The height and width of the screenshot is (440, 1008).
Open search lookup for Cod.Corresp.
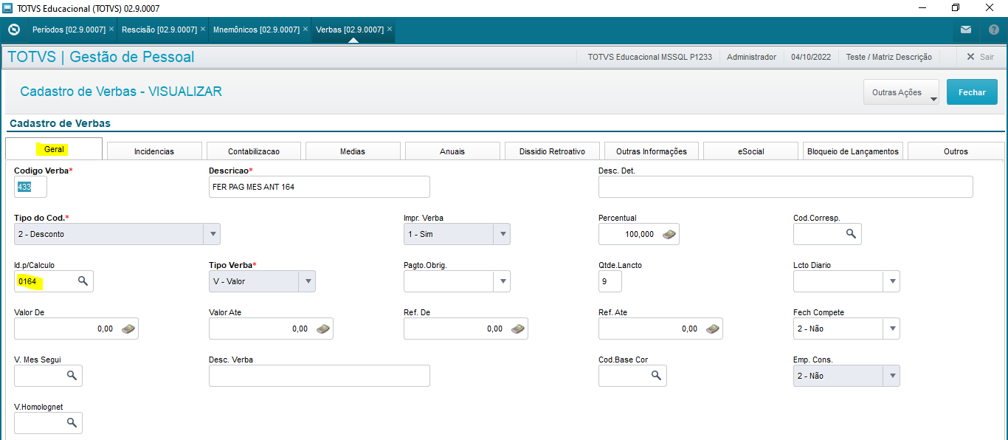(851, 234)
